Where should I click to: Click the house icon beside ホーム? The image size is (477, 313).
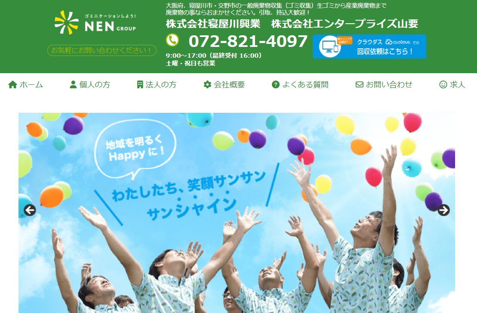[x=12, y=84]
